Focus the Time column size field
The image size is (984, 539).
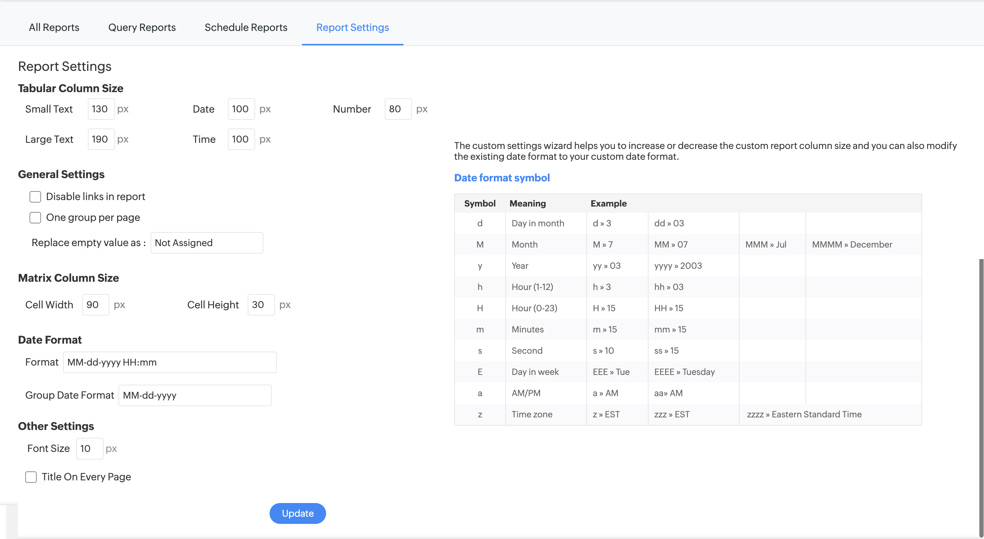pos(241,140)
